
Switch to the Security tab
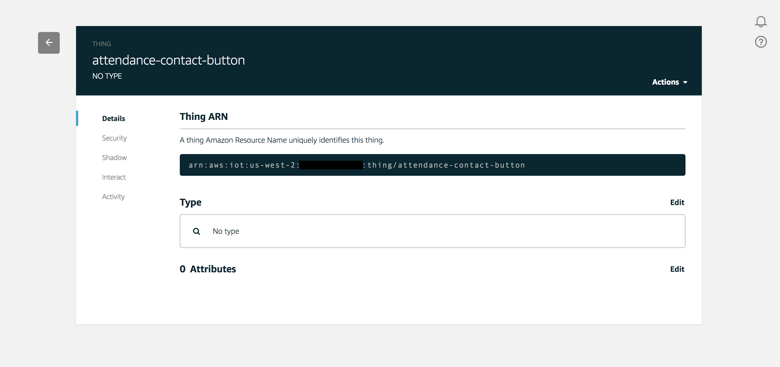pyautogui.click(x=114, y=138)
